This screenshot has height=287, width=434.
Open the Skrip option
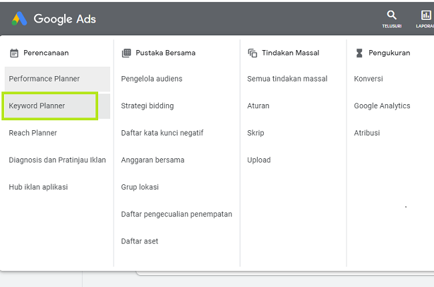(x=256, y=133)
